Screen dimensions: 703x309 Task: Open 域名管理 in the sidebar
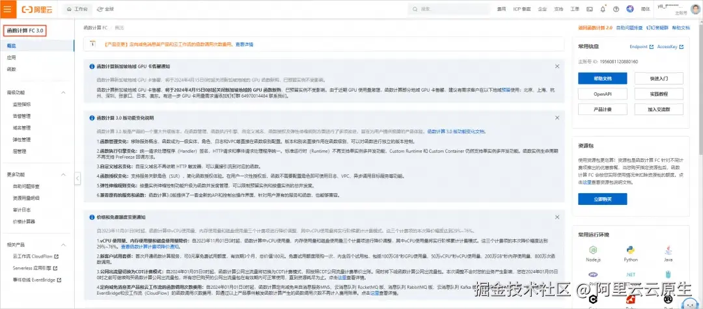22,128
